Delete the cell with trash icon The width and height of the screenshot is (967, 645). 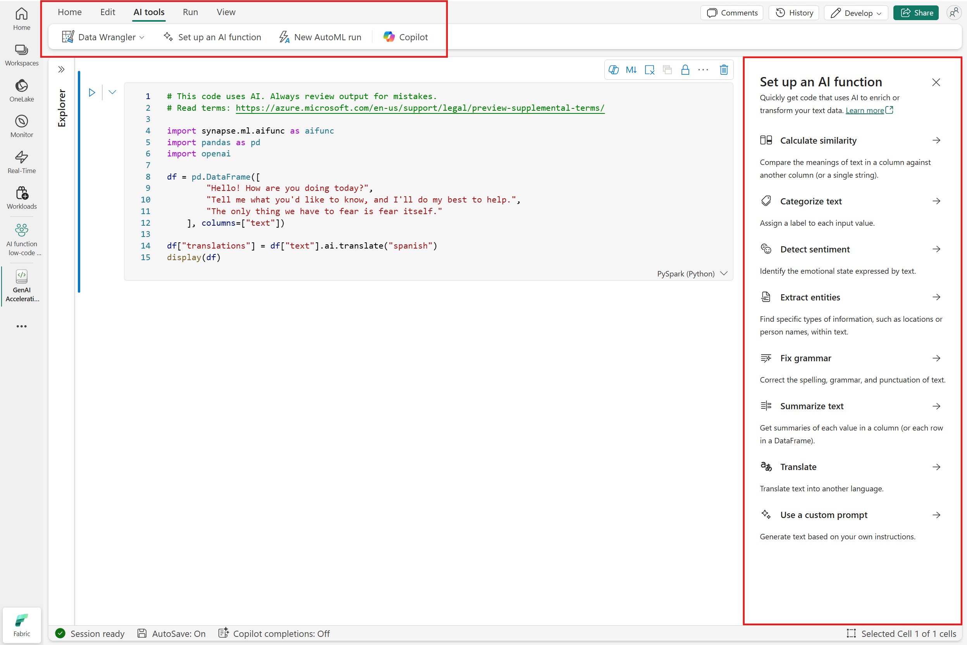(x=724, y=70)
